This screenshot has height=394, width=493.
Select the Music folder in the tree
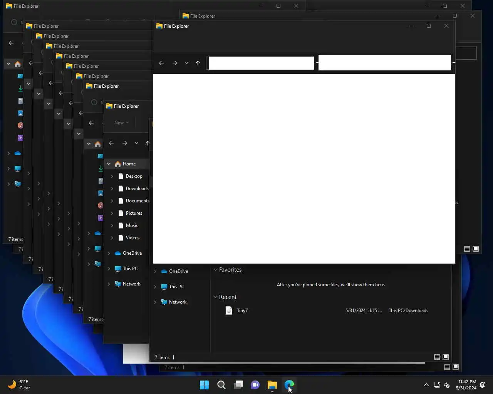128,225
